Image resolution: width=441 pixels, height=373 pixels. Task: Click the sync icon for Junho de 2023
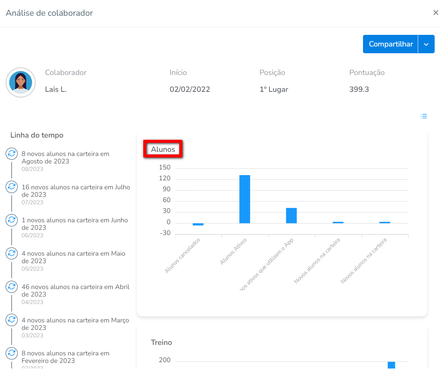pos(12,220)
